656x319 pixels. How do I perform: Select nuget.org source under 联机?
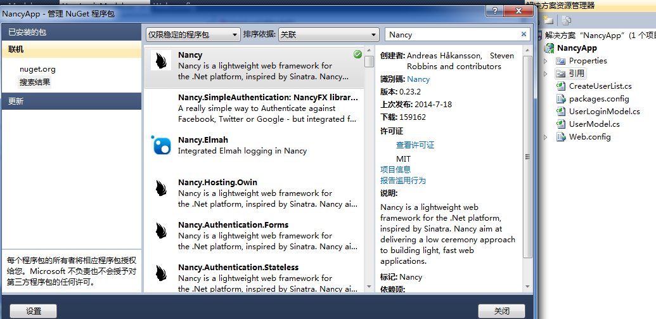pos(37,69)
